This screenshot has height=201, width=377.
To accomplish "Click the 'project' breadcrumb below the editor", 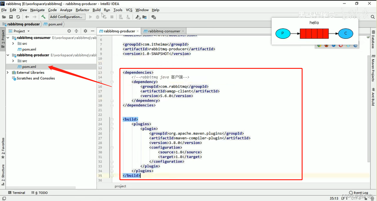I will pos(120,186).
